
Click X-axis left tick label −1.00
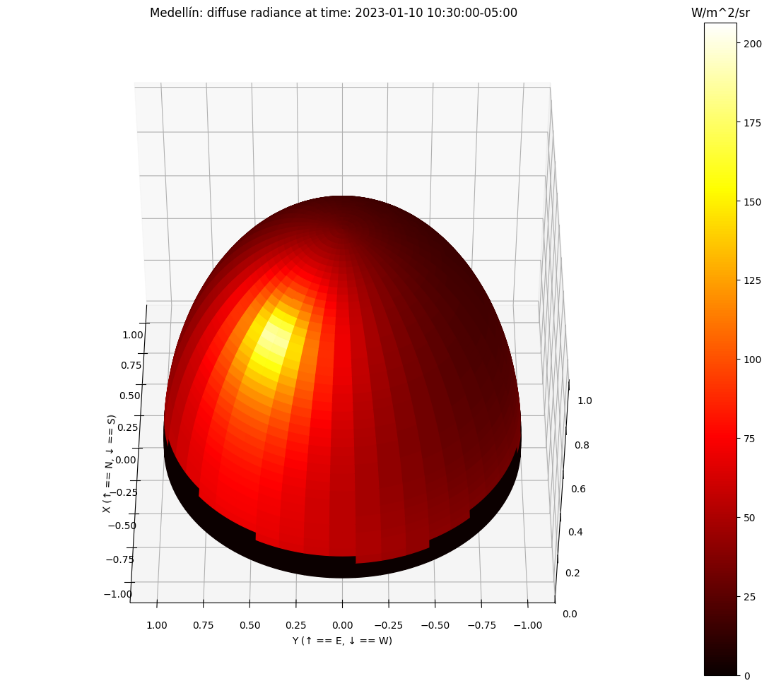pos(118,594)
